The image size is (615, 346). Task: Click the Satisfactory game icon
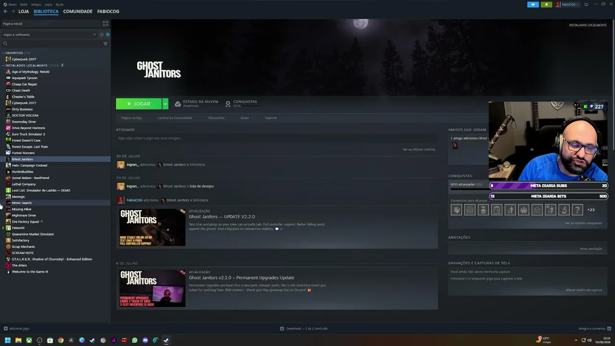coord(8,240)
